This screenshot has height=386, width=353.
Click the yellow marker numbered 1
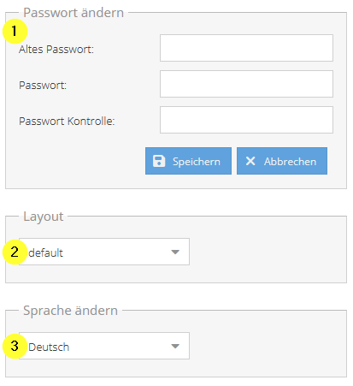pyautogui.click(x=15, y=31)
